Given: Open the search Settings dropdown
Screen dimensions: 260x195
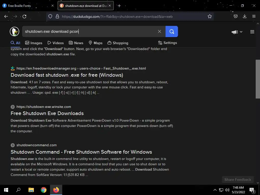Looking at the screenshot, I should 168,43.
